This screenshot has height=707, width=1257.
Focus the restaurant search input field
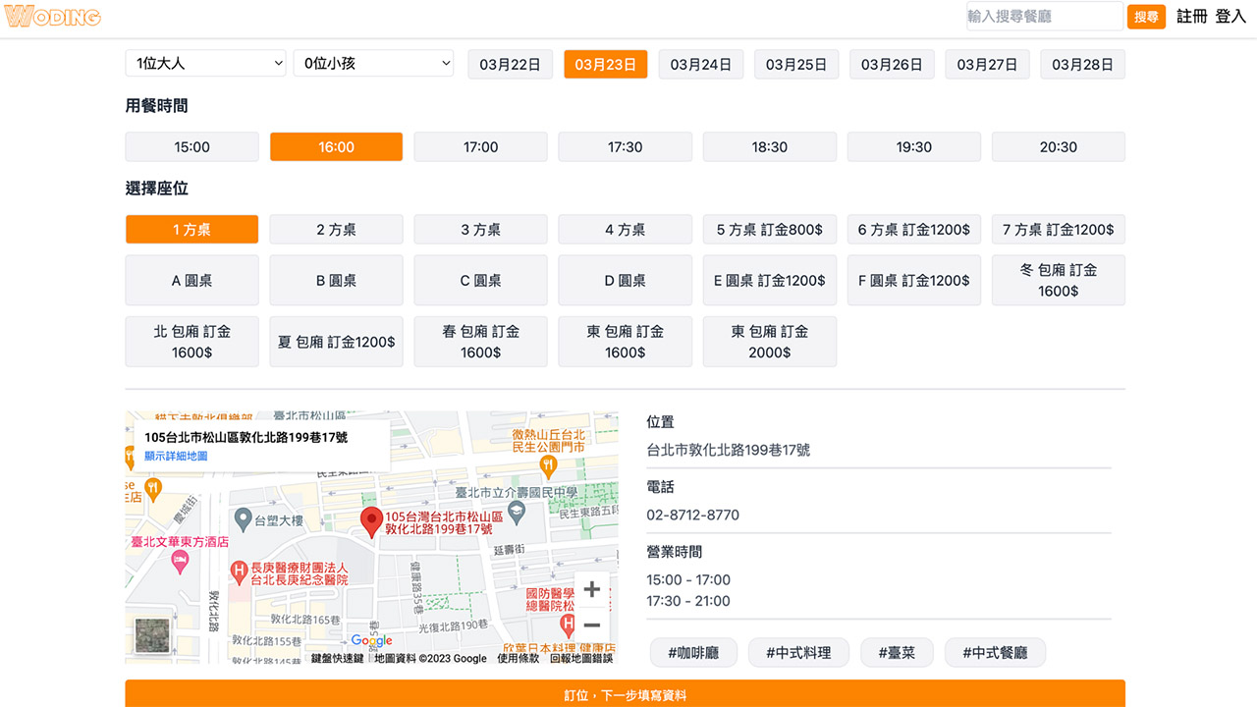point(1044,16)
